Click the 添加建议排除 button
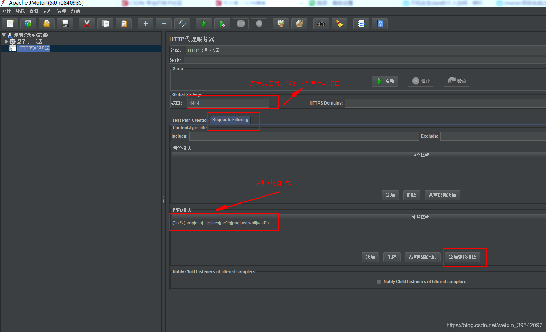Screen dimensions: 546x332 462,257
